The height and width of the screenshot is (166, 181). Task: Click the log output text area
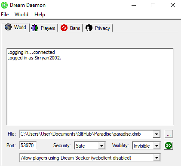point(90,87)
